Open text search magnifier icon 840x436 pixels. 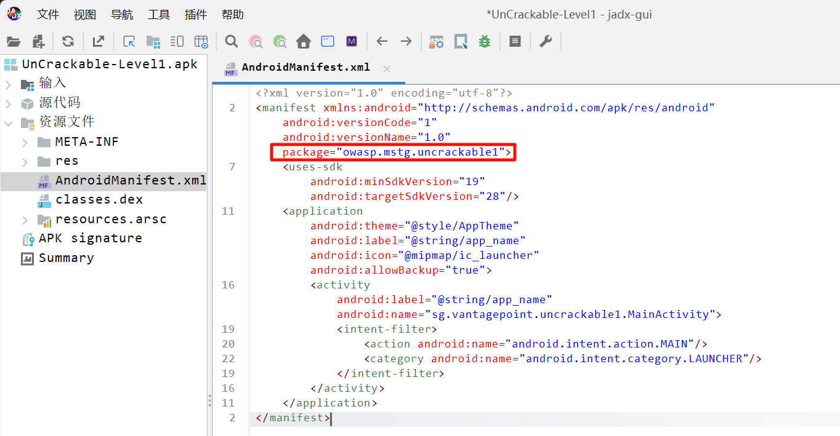(232, 42)
